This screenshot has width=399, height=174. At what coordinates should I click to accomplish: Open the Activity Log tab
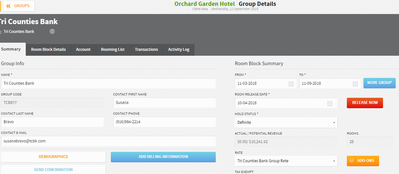179,50
